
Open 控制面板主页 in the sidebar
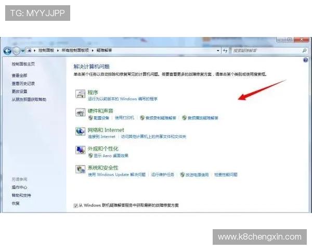(x=23, y=64)
